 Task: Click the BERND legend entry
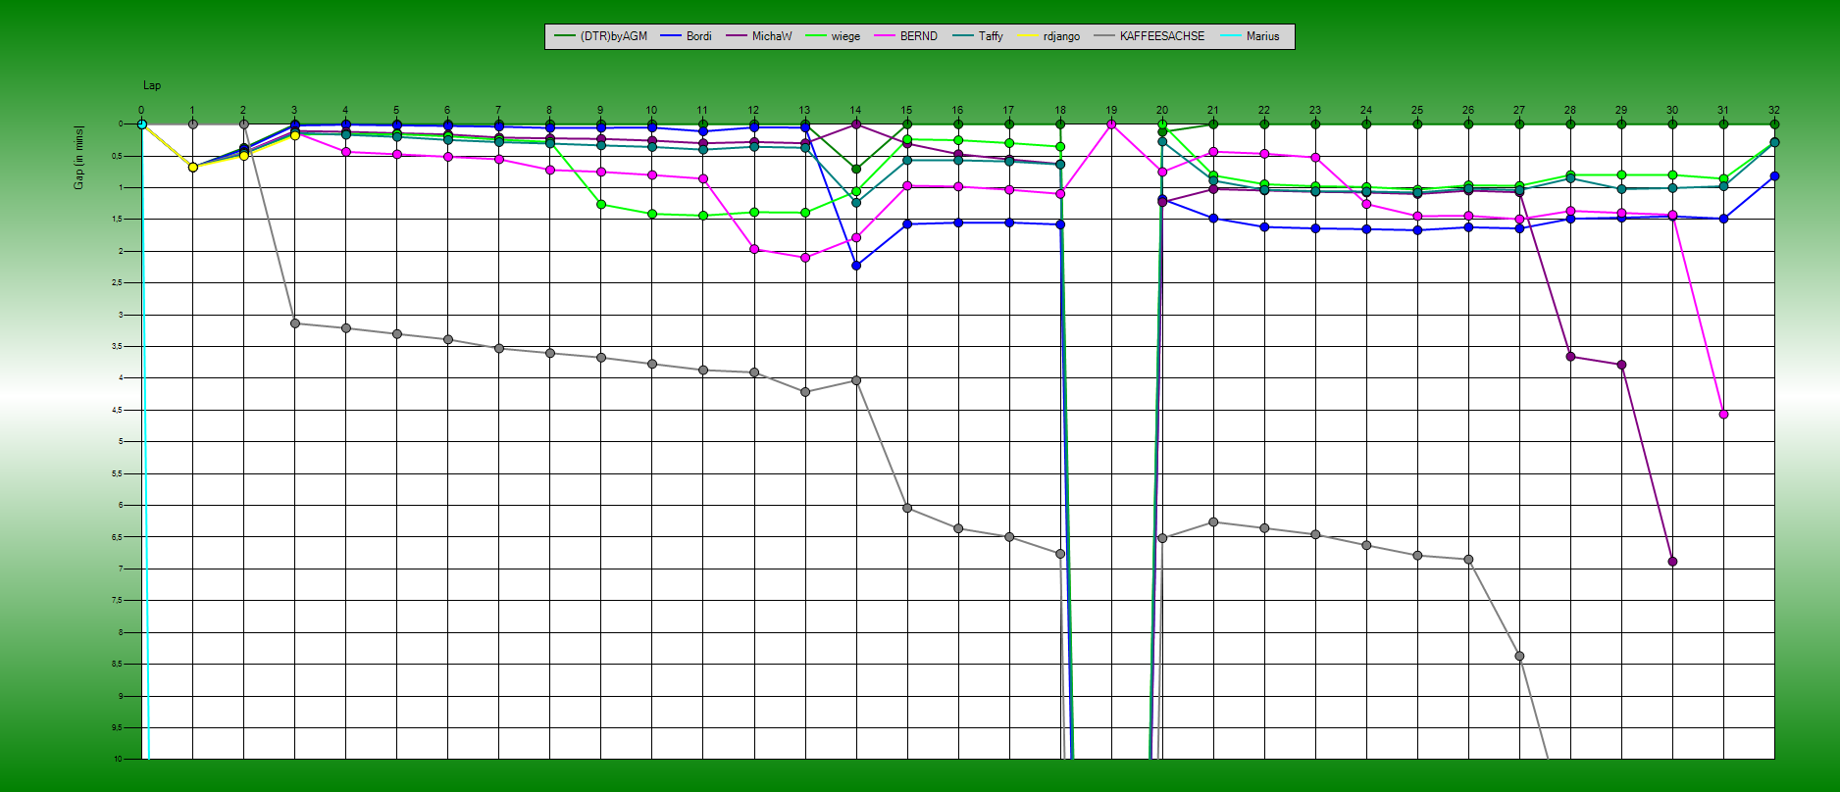click(905, 36)
